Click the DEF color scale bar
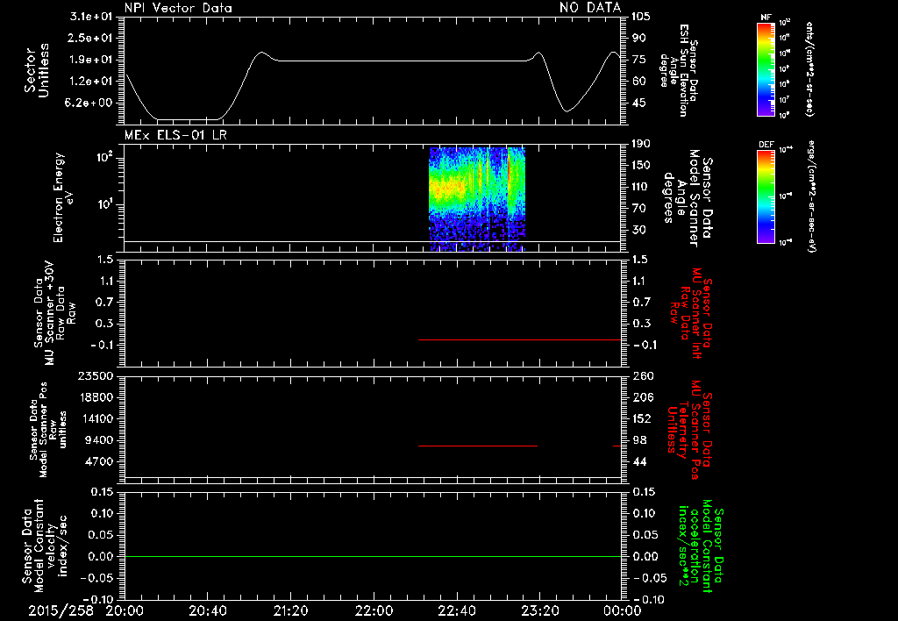Viewport: 898px width, 621px height. coord(766,196)
